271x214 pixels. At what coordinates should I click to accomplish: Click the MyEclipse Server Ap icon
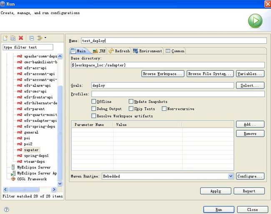13,173
